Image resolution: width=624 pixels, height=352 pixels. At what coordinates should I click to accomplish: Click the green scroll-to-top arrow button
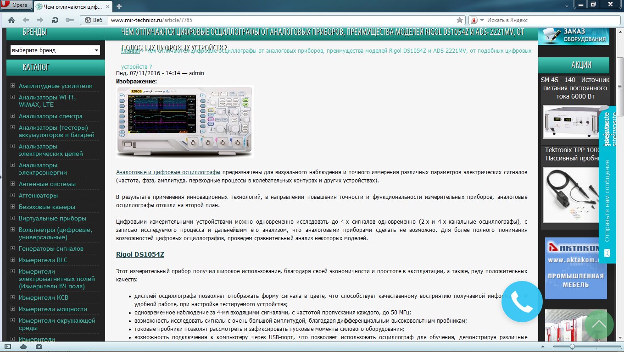(599, 324)
